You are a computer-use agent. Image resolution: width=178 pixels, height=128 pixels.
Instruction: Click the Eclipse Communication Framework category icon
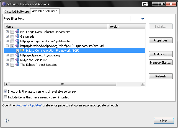22,50
